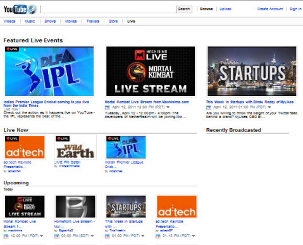Open Wild Earth live thumbnail
The image size is (303, 245).
point(75,147)
